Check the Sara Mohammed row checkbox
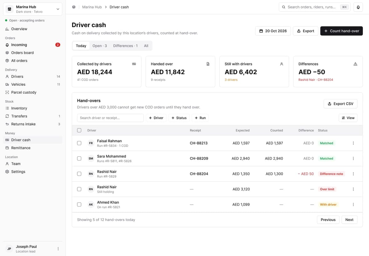This screenshot has width=369, height=256. coord(79,158)
